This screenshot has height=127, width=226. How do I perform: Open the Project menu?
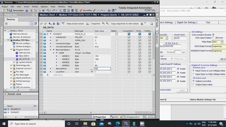5,7
